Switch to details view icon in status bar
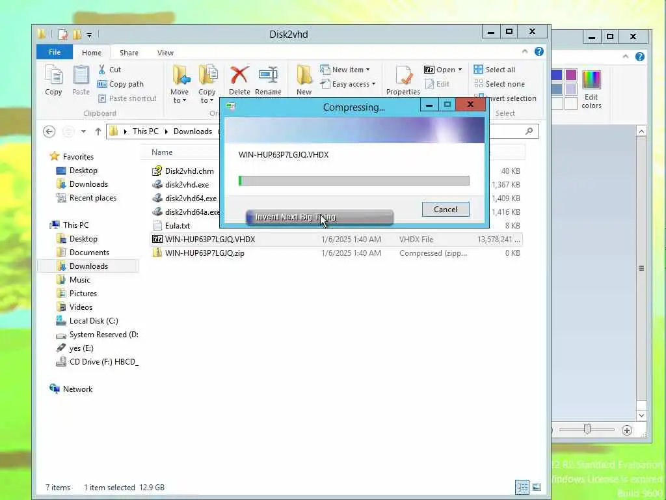Viewport: 666px width, 500px height. (522, 487)
